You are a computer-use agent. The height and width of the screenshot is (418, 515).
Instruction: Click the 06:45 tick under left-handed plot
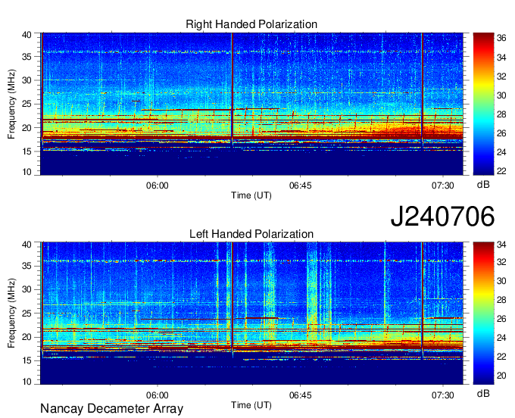click(300, 395)
